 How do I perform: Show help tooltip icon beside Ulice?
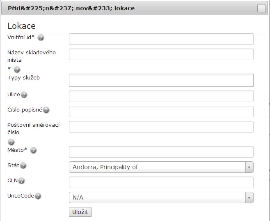point(24,95)
